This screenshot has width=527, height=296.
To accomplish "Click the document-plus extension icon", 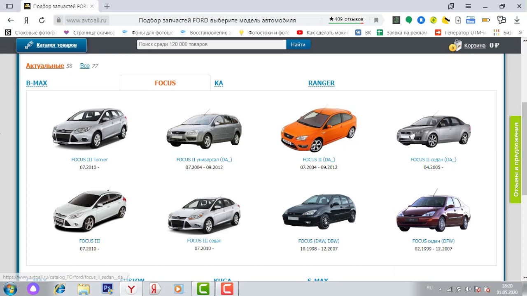I will click(458, 20).
